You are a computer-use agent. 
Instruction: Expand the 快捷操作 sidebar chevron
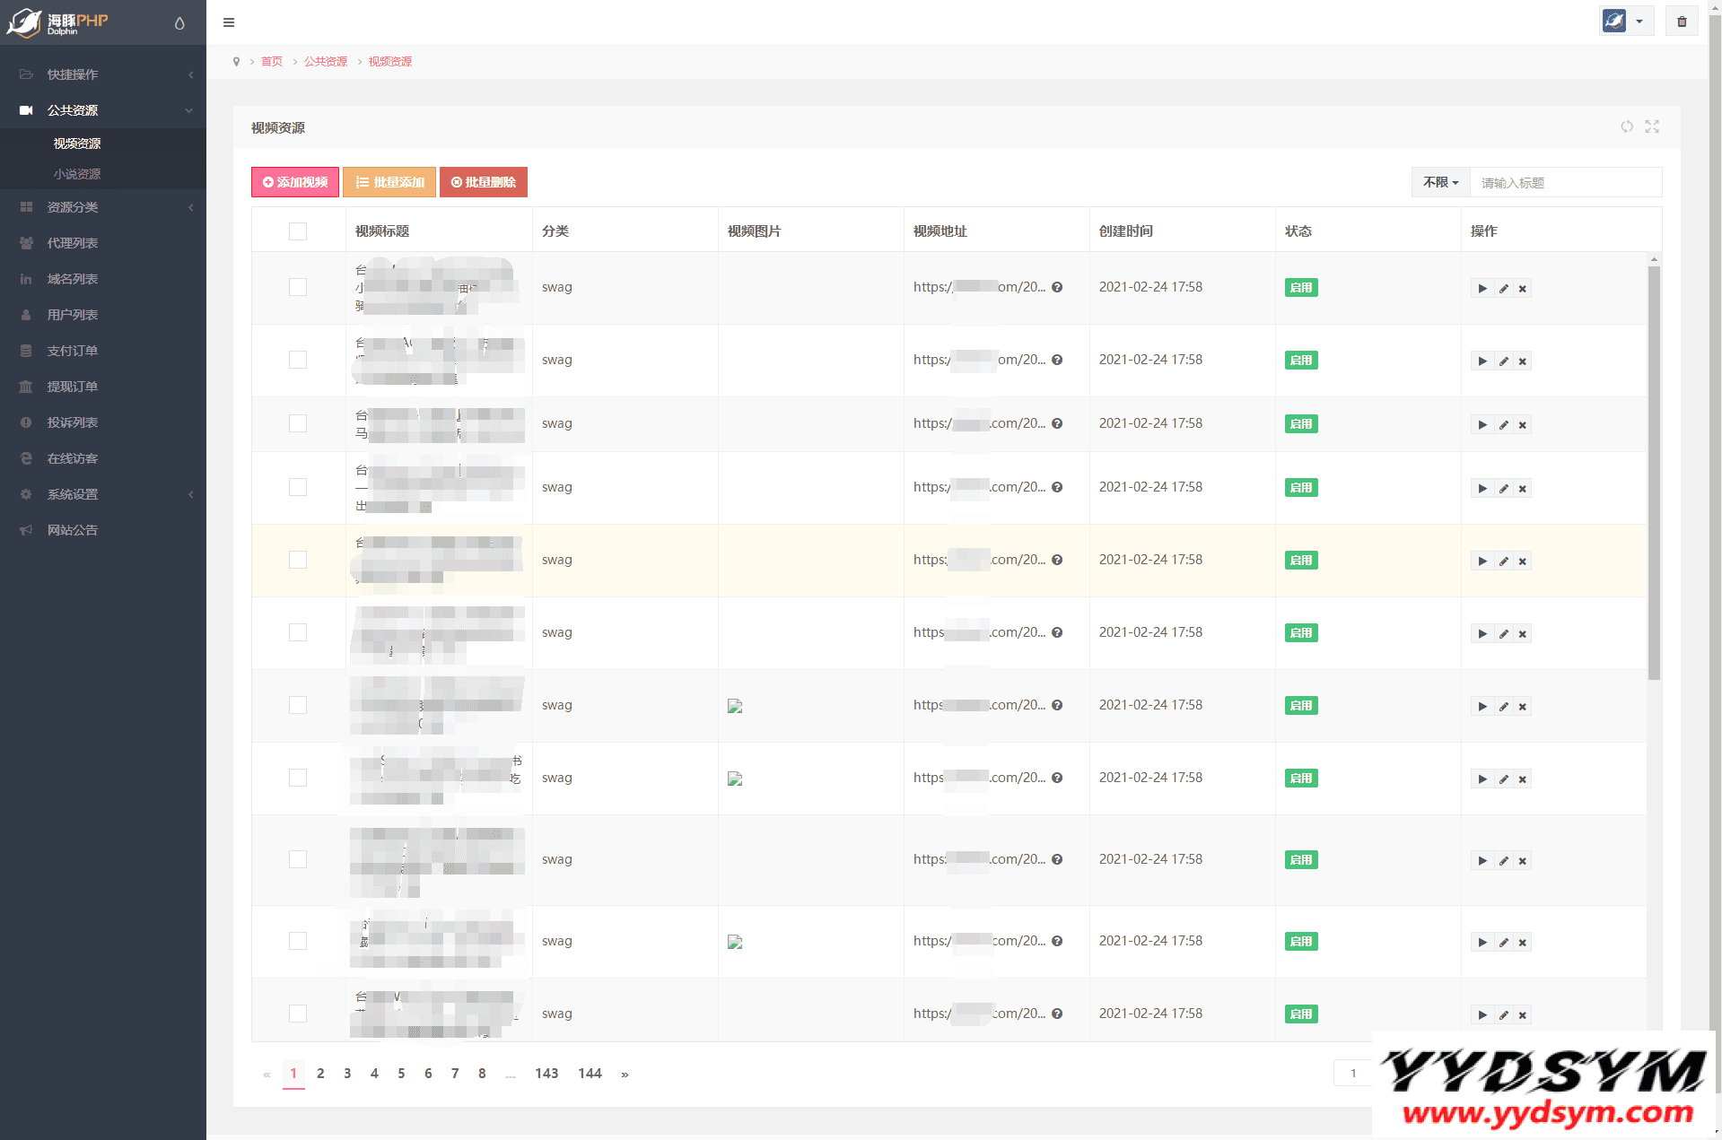coord(190,74)
